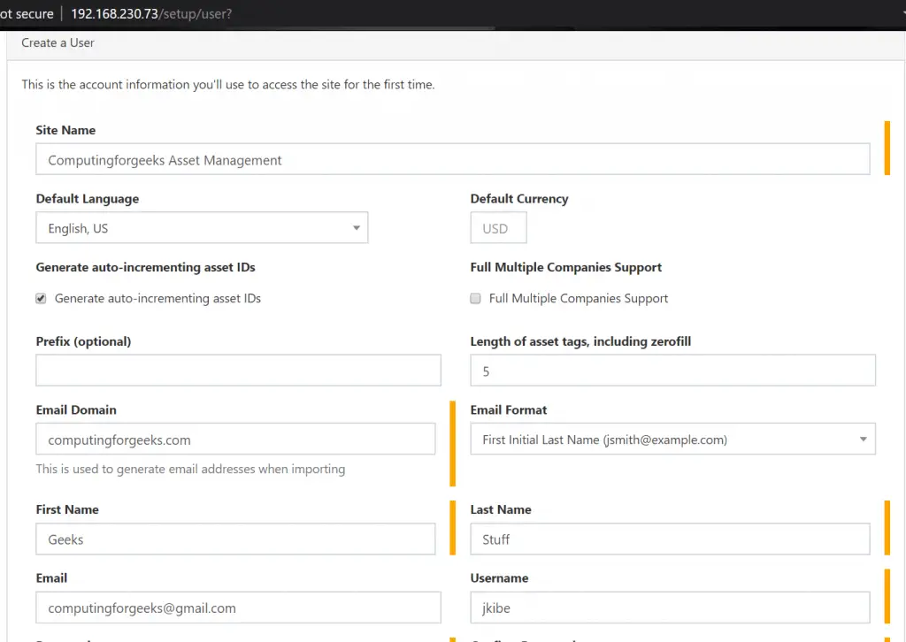906x642 pixels.
Task: Click the 'Site Name' label
Action: [x=65, y=130]
